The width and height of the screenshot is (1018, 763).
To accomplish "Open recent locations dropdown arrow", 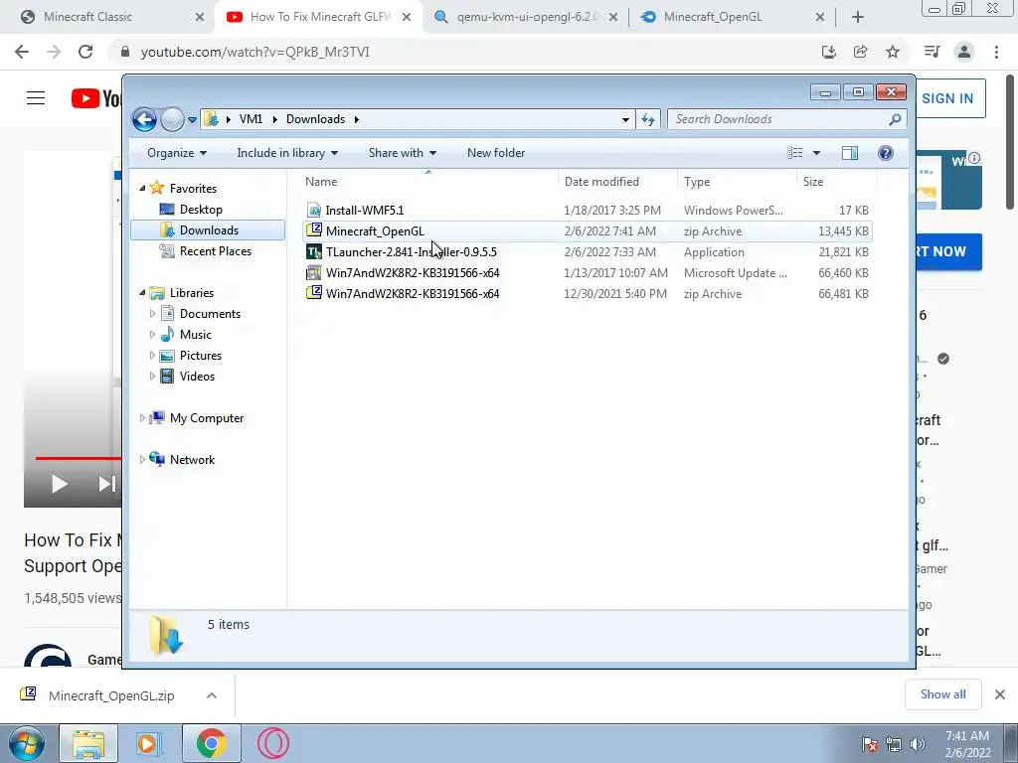I will click(192, 120).
